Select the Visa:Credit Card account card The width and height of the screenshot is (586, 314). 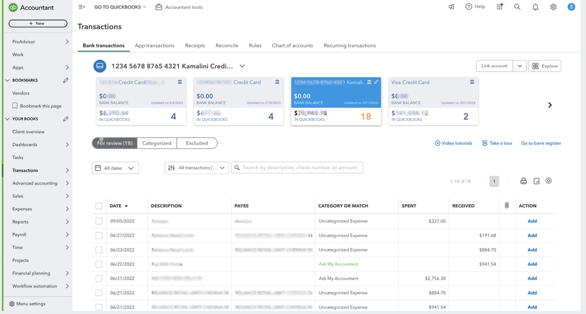click(433, 101)
